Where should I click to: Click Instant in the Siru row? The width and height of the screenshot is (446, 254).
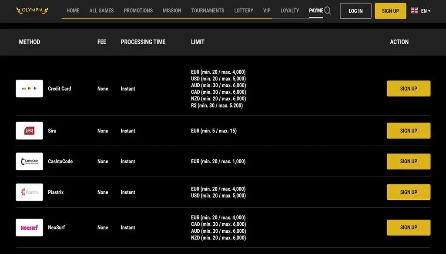point(128,131)
